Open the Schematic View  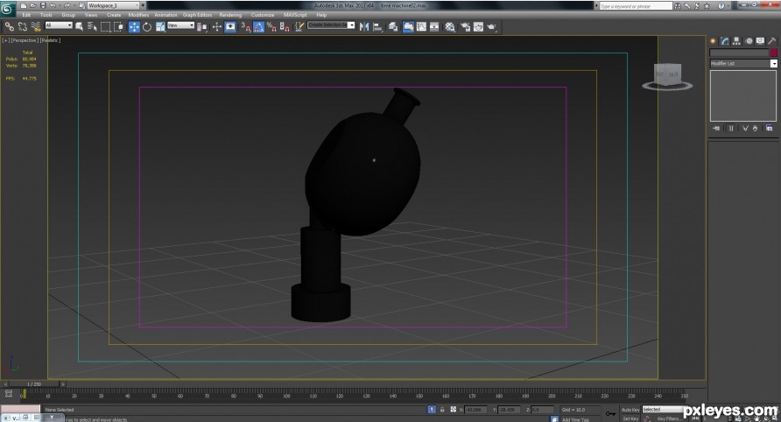(x=434, y=27)
